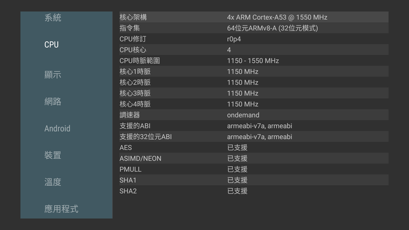409x230 pixels.
Task: Click the CPU核心 count row
Action: point(254,49)
